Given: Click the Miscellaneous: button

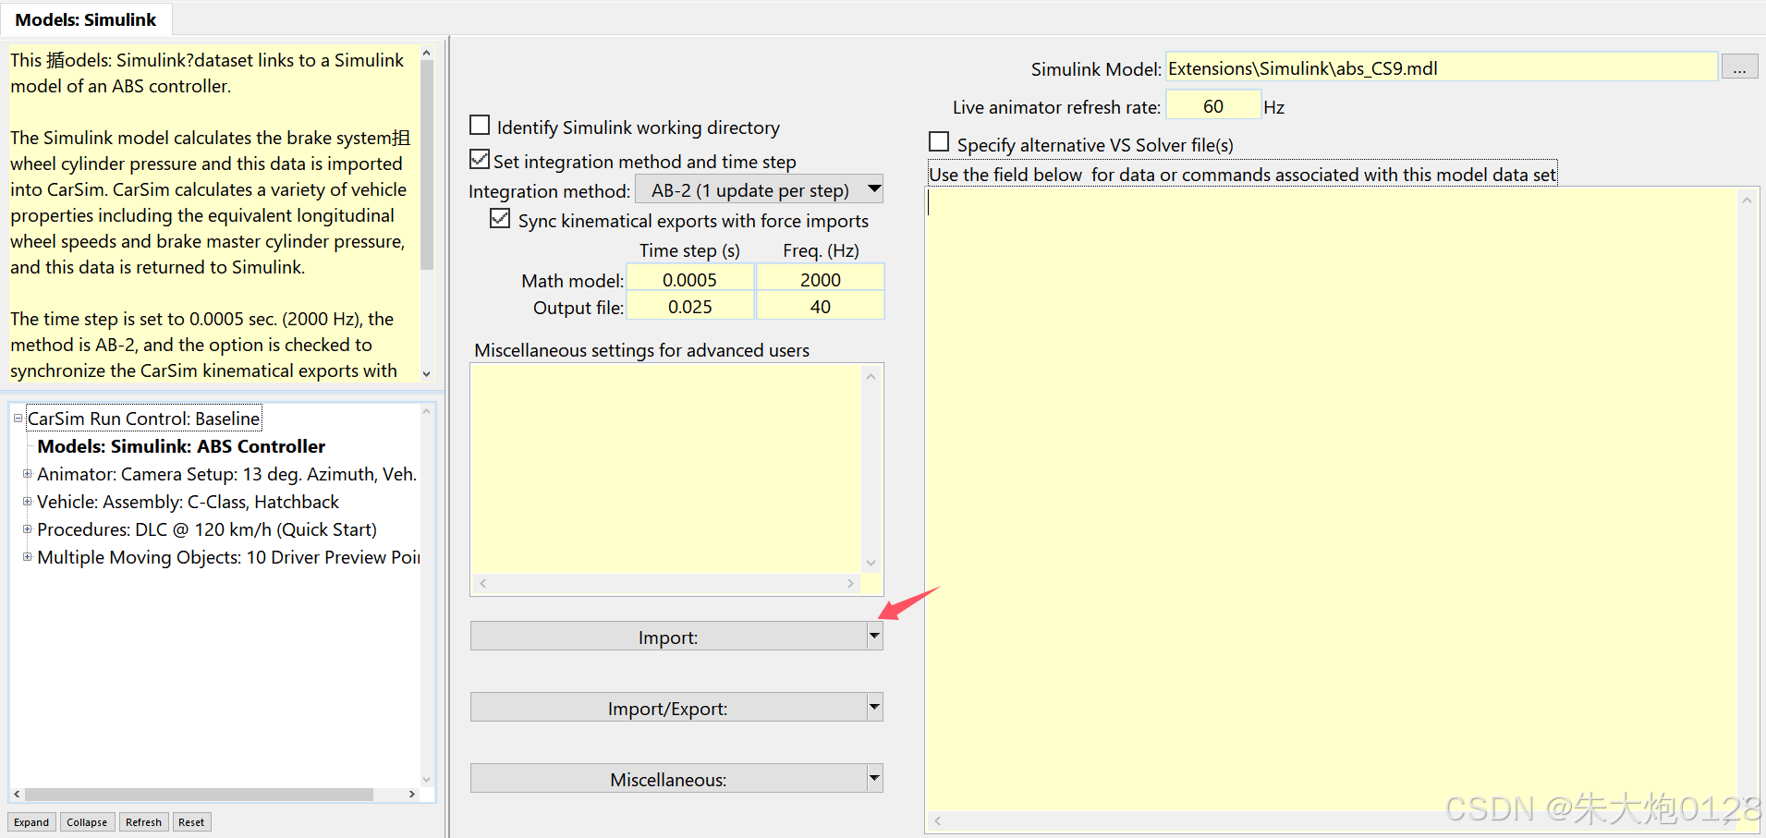Looking at the screenshot, I should (x=668, y=778).
